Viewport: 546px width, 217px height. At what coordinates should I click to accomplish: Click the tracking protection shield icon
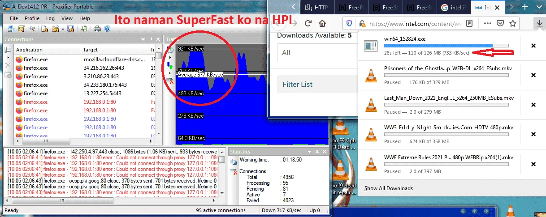[350, 23]
